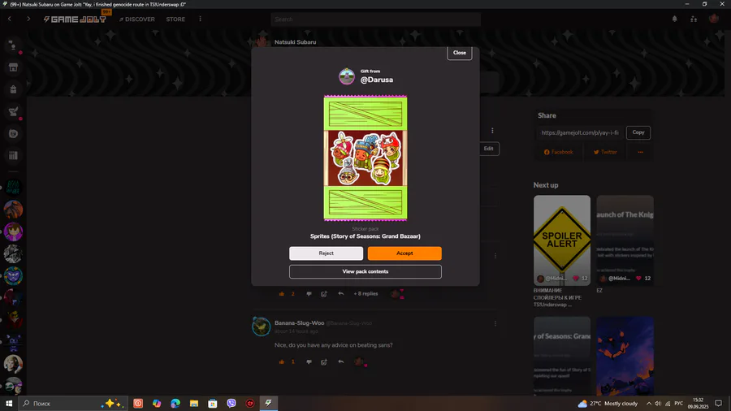The image size is (731, 411).
Task: Dislike the comment with 8 replies
Action: pos(309,293)
